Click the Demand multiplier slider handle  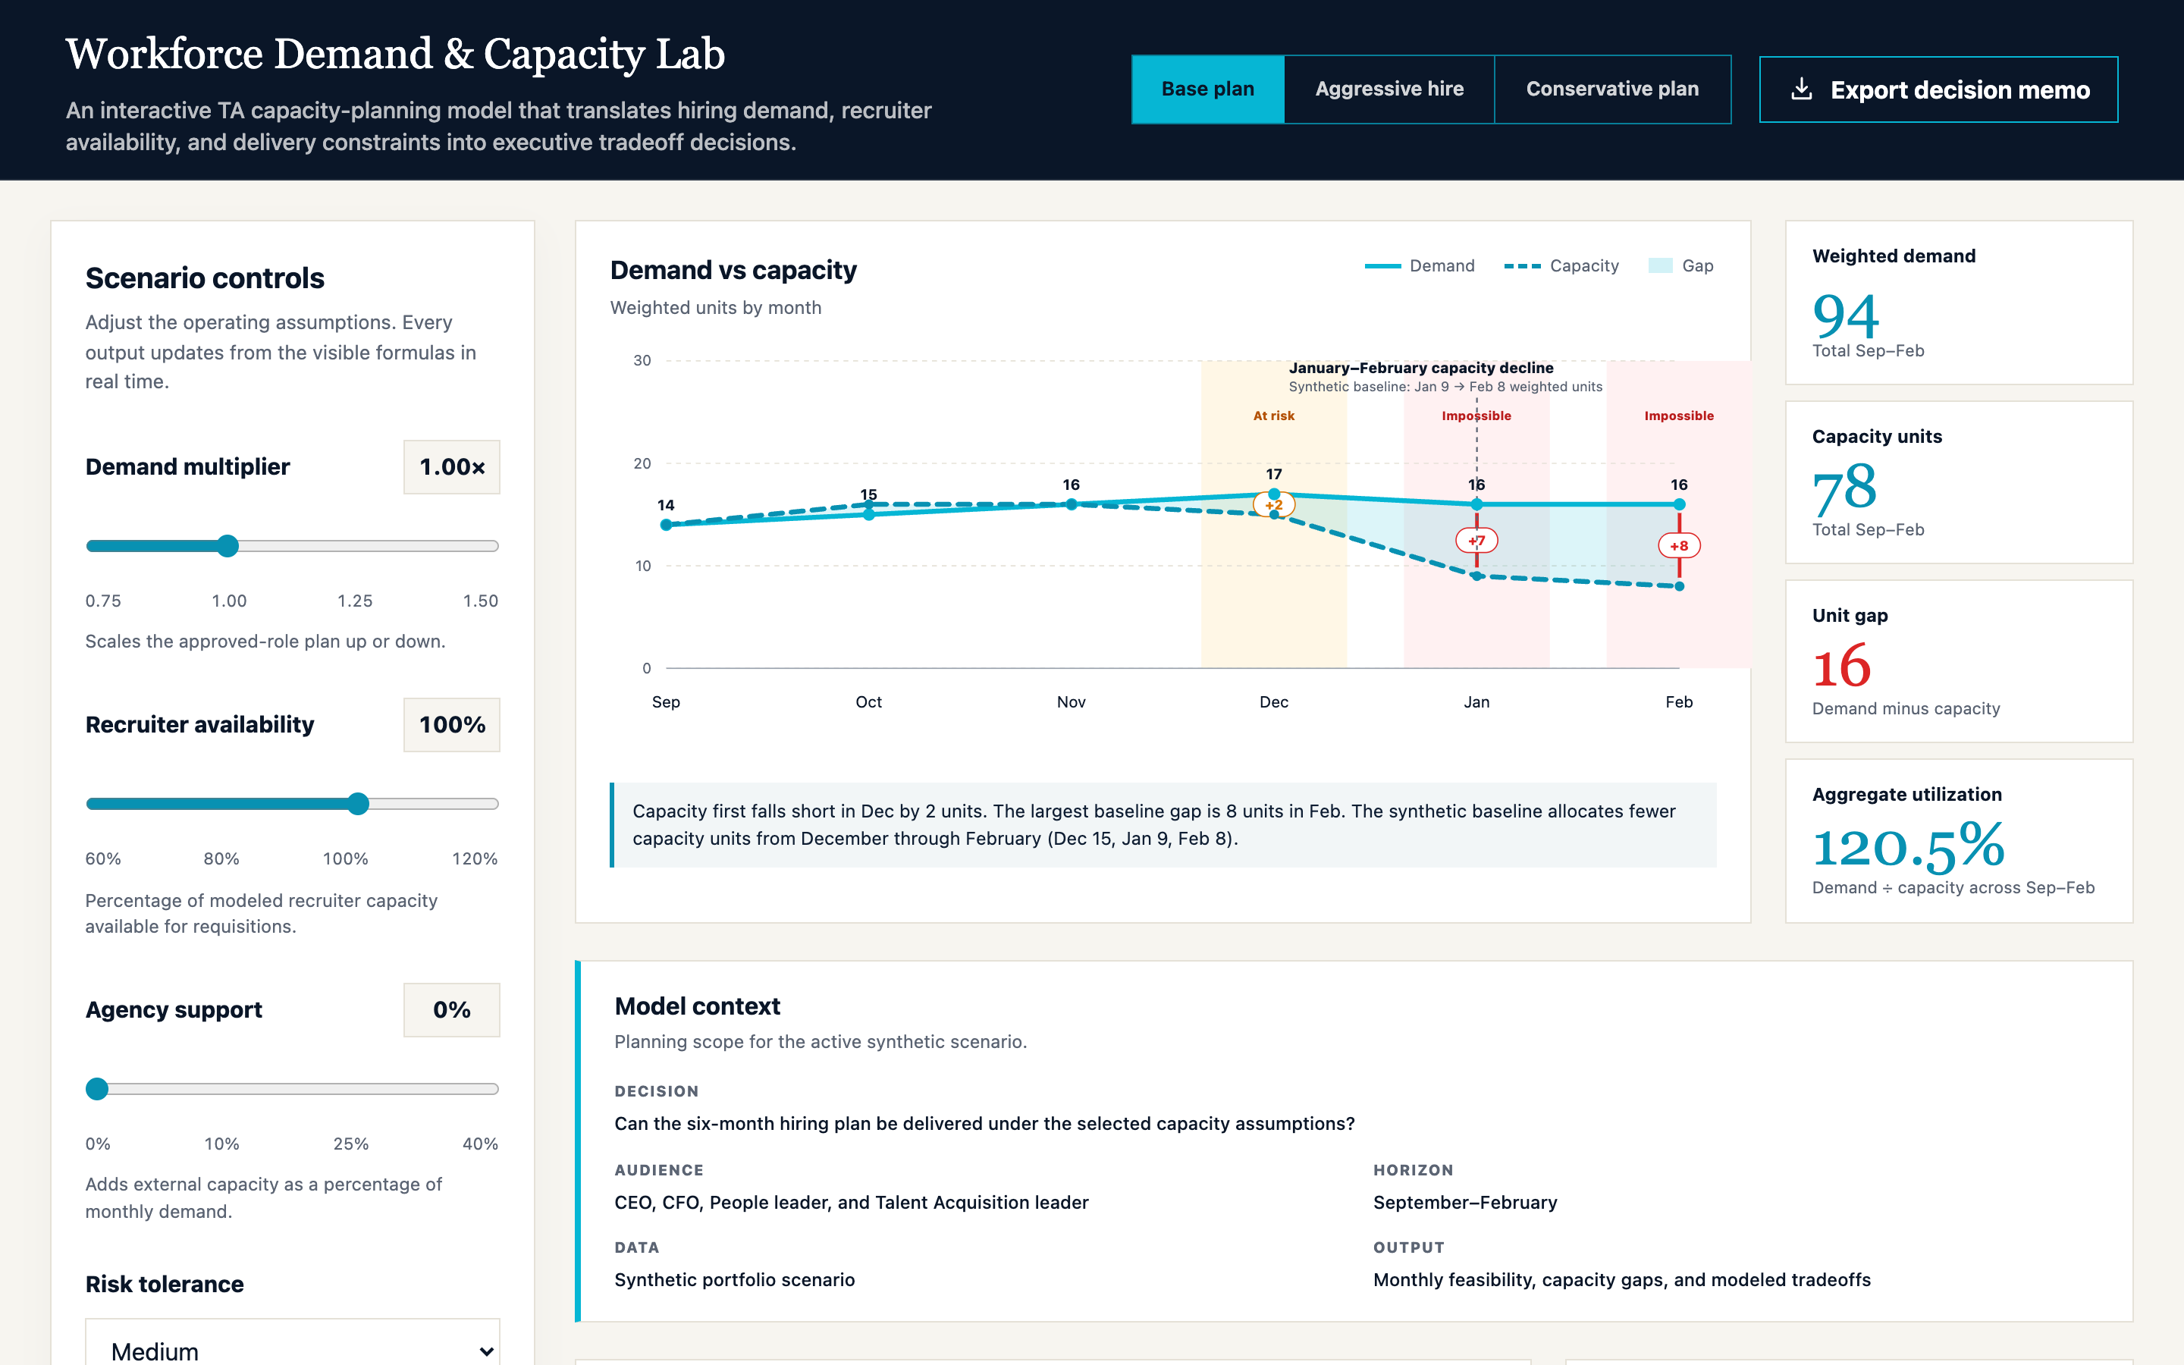pos(228,545)
